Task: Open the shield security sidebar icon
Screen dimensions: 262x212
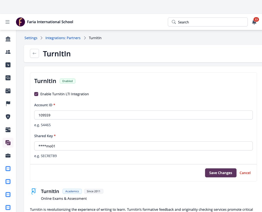Action: [x=8, y=116]
